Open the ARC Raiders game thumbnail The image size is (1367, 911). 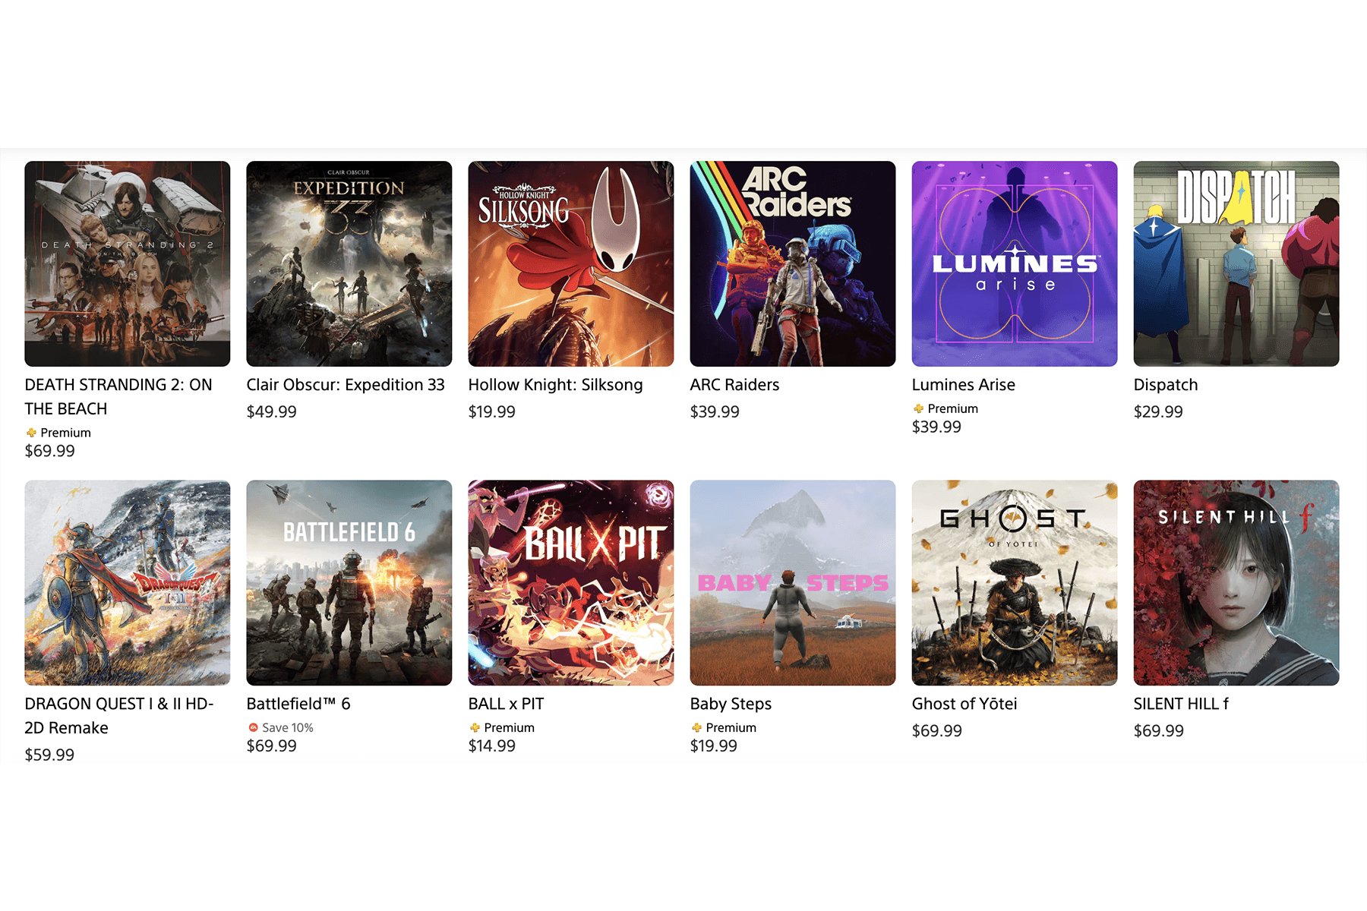click(793, 263)
